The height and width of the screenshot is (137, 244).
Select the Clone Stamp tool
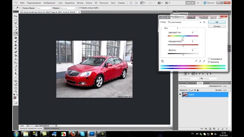coord(16,45)
